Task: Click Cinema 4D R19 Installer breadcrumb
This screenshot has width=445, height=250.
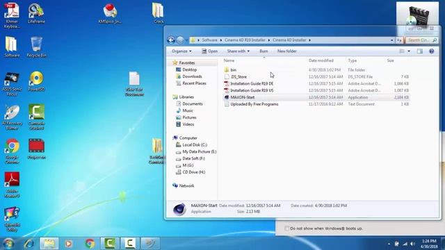Action: pyautogui.click(x=245, y=40)
